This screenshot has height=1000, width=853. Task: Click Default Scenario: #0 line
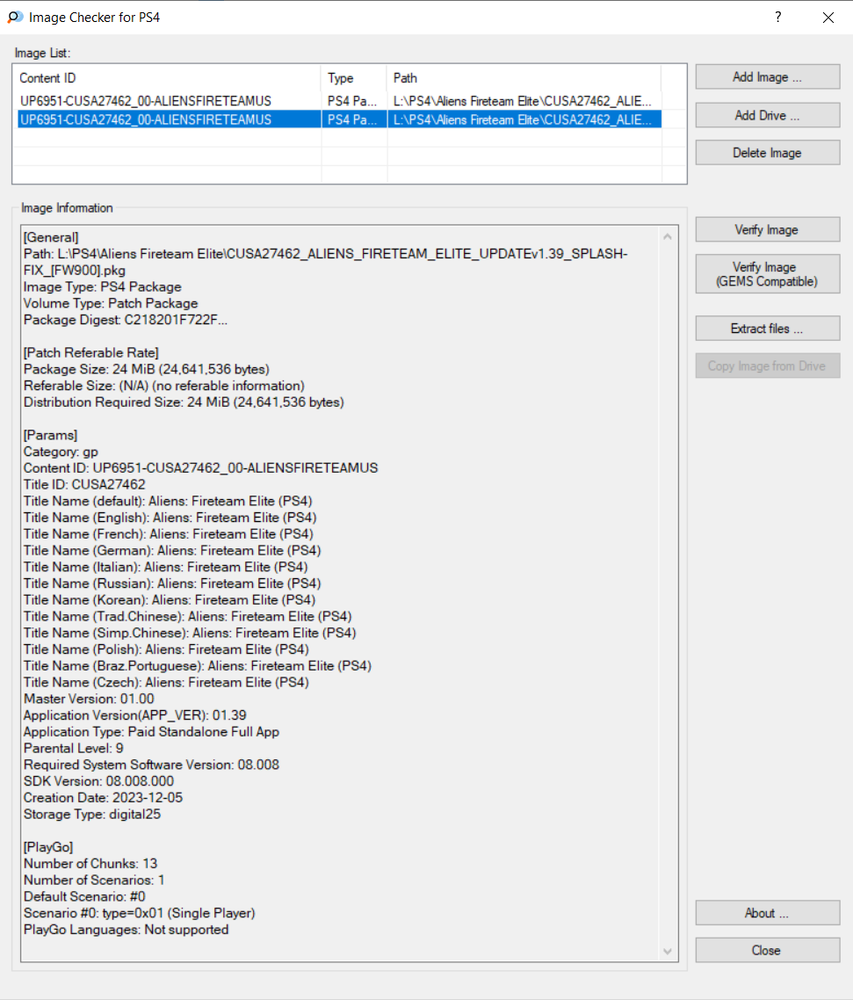(x=85, y=896)
